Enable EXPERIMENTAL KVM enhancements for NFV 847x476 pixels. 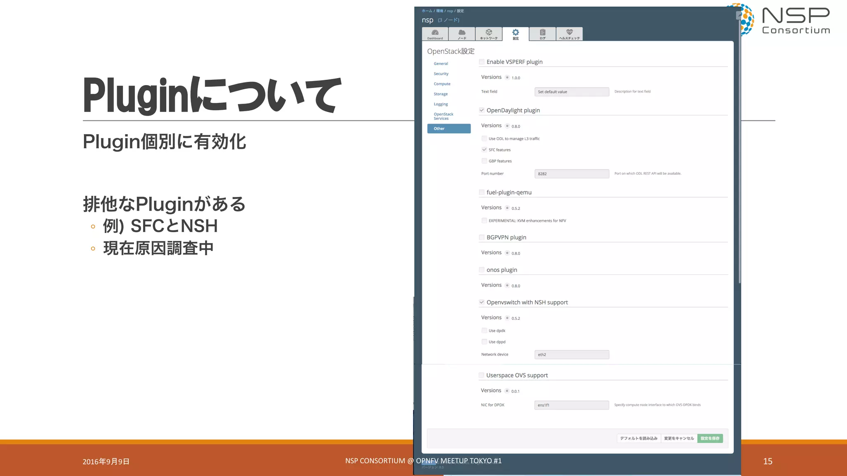pyautogui.click(x=484, y=221)
